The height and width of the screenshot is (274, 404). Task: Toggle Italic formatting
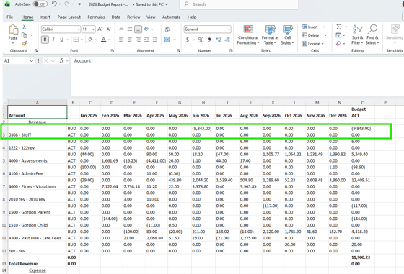point(53,40)
